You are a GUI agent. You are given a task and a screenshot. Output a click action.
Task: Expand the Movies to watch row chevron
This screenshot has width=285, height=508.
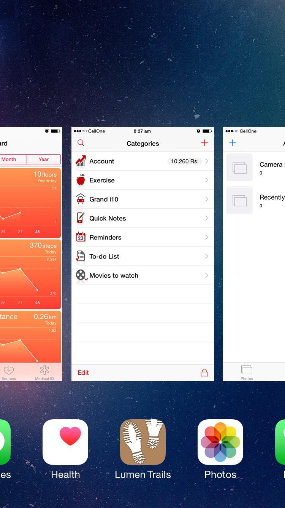click(207, 275)
